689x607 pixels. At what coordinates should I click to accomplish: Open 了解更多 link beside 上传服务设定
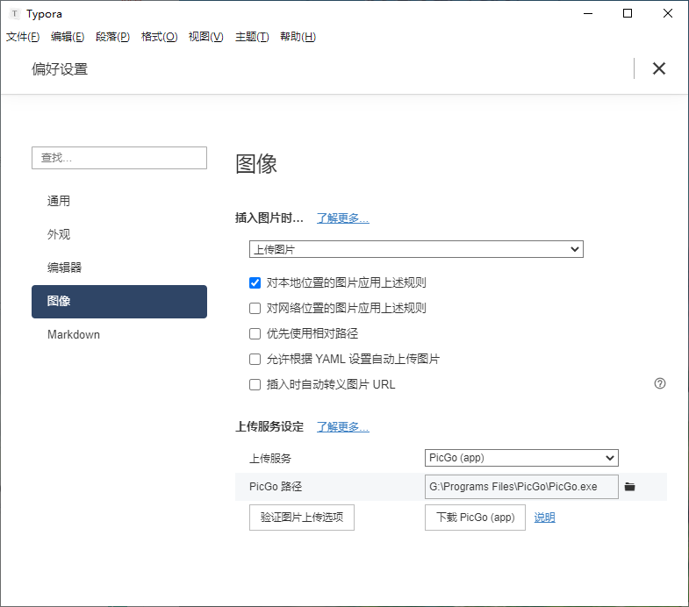point(342,426)
